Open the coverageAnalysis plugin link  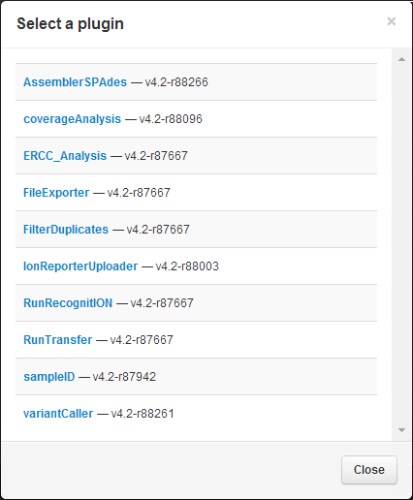point(72,119)
